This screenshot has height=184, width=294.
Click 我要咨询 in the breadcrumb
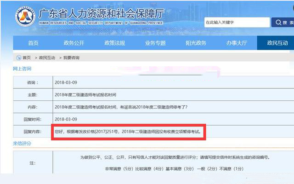(x=71, y=58)
